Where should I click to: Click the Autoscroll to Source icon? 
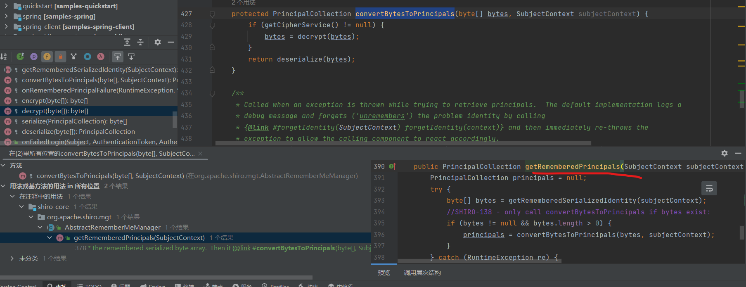(118, 57)
